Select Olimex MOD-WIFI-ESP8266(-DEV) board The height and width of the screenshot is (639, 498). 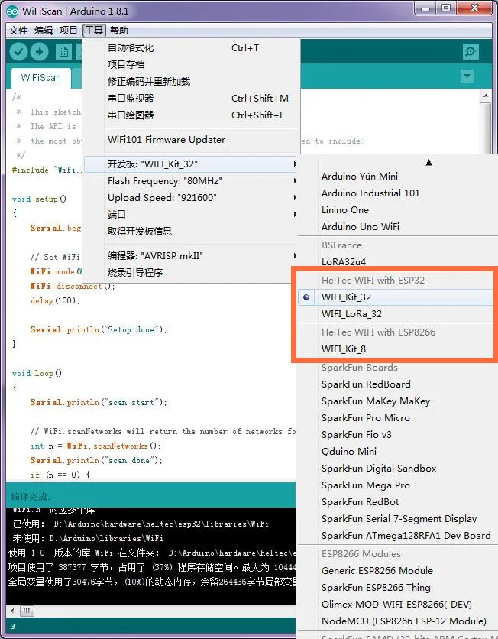(397, 605)
